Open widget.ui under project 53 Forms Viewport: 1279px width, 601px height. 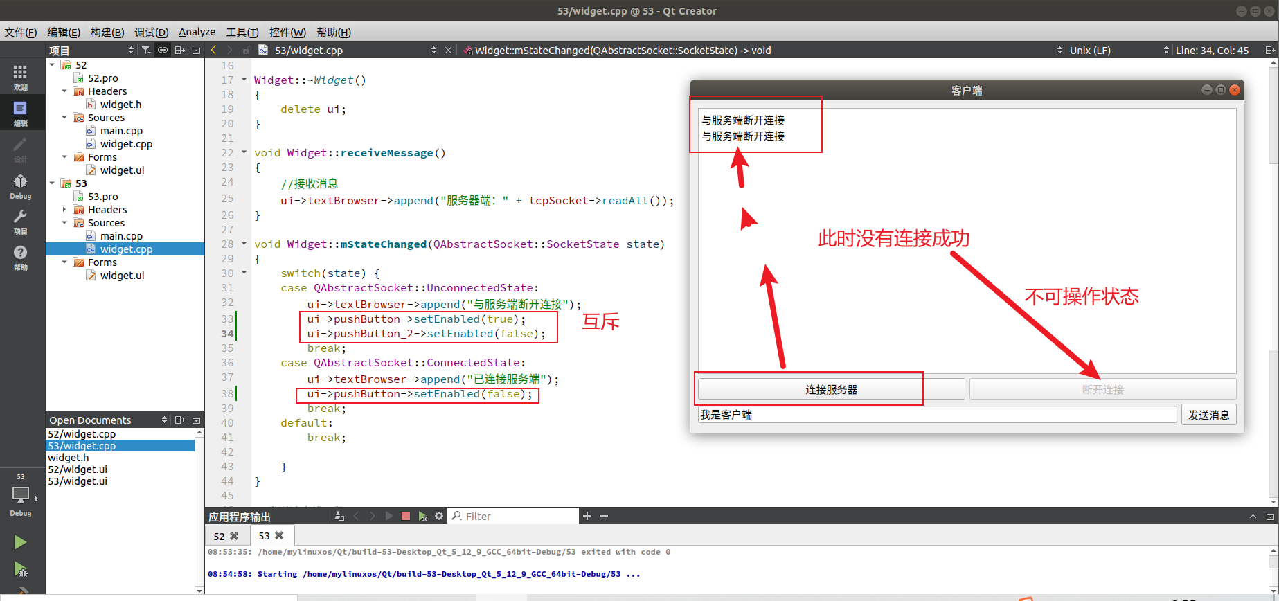tap(122, 275)
